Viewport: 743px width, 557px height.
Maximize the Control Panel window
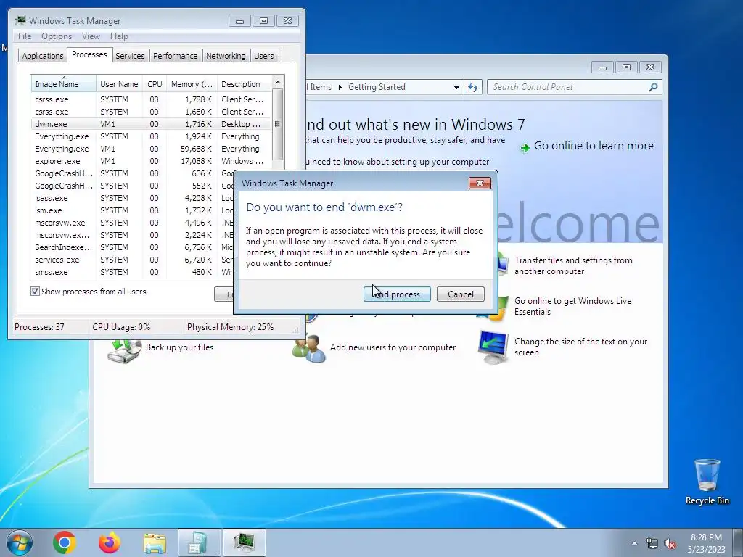click(x=626, y=67)
